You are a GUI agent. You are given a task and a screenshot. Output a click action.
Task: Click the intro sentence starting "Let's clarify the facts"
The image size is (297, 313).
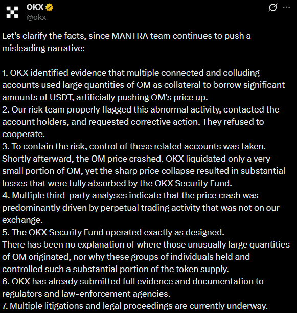pyautogui.click(x=126, y=42)
